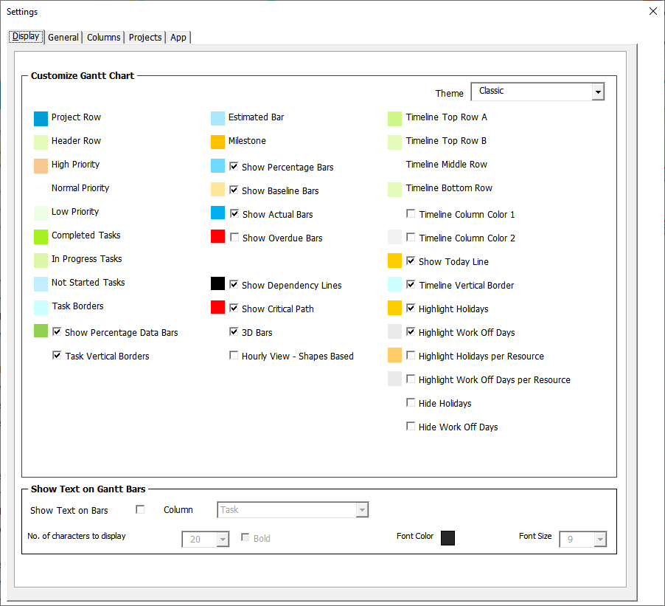Image resolution: width=665 pixels, height=606 pixels.
Task: Enable Highlight Holidays per Resource checkbox
Action: click(x=411, y=355)
